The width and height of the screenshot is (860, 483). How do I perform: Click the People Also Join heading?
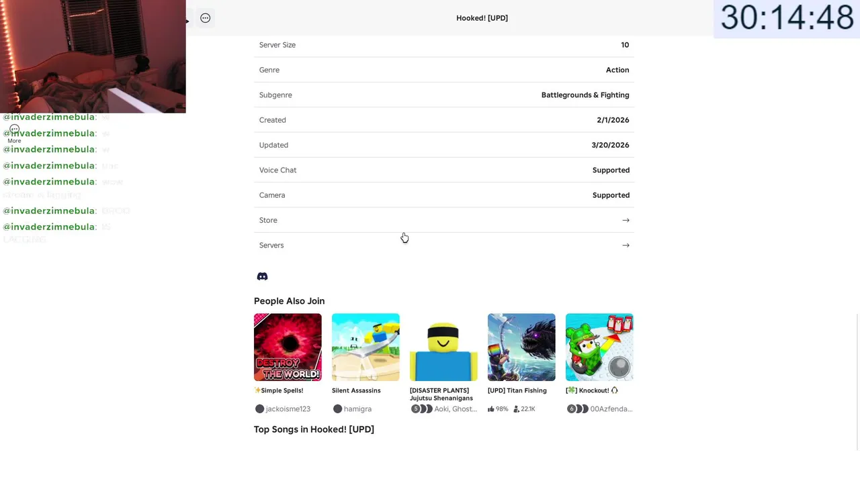(289, 301)
